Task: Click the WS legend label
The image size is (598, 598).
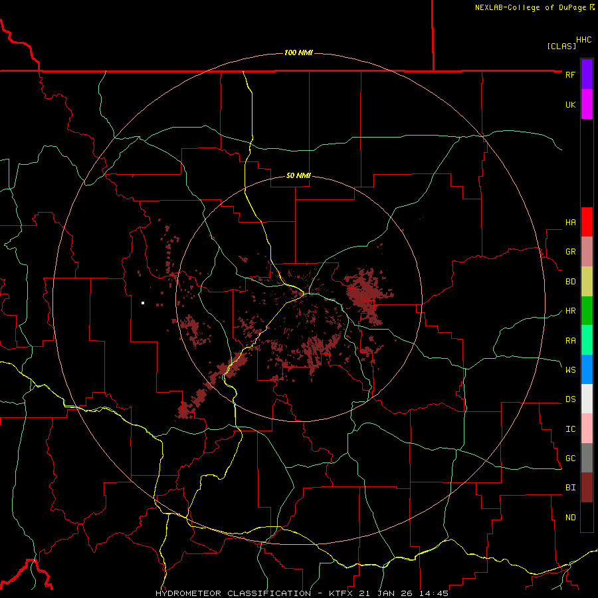Action: 570,369
